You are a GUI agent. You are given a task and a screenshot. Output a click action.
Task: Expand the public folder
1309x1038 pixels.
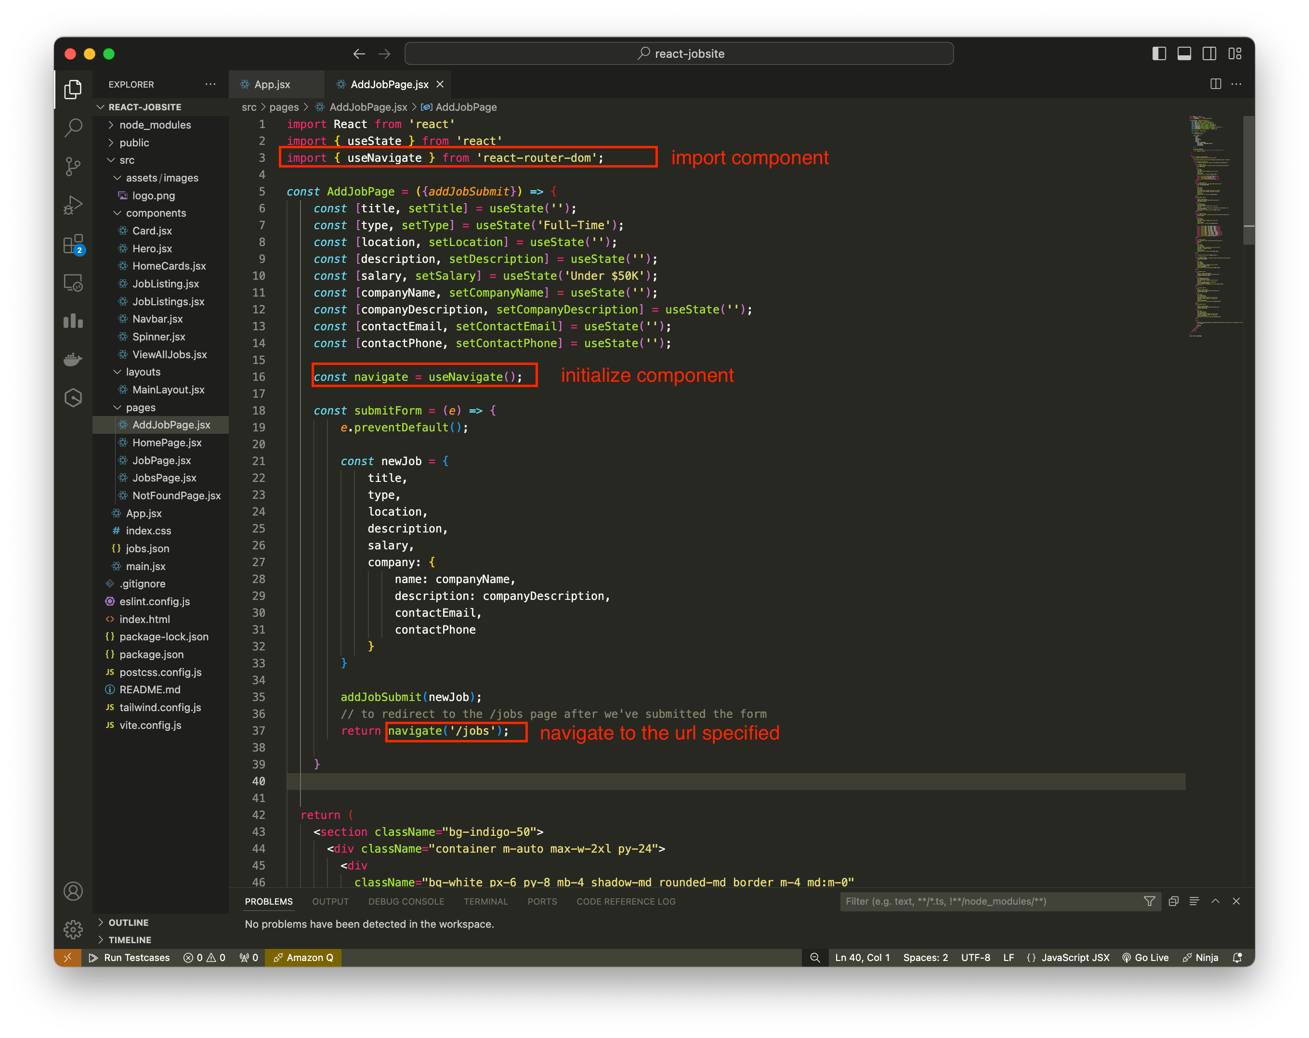click(x=160, y=143)
